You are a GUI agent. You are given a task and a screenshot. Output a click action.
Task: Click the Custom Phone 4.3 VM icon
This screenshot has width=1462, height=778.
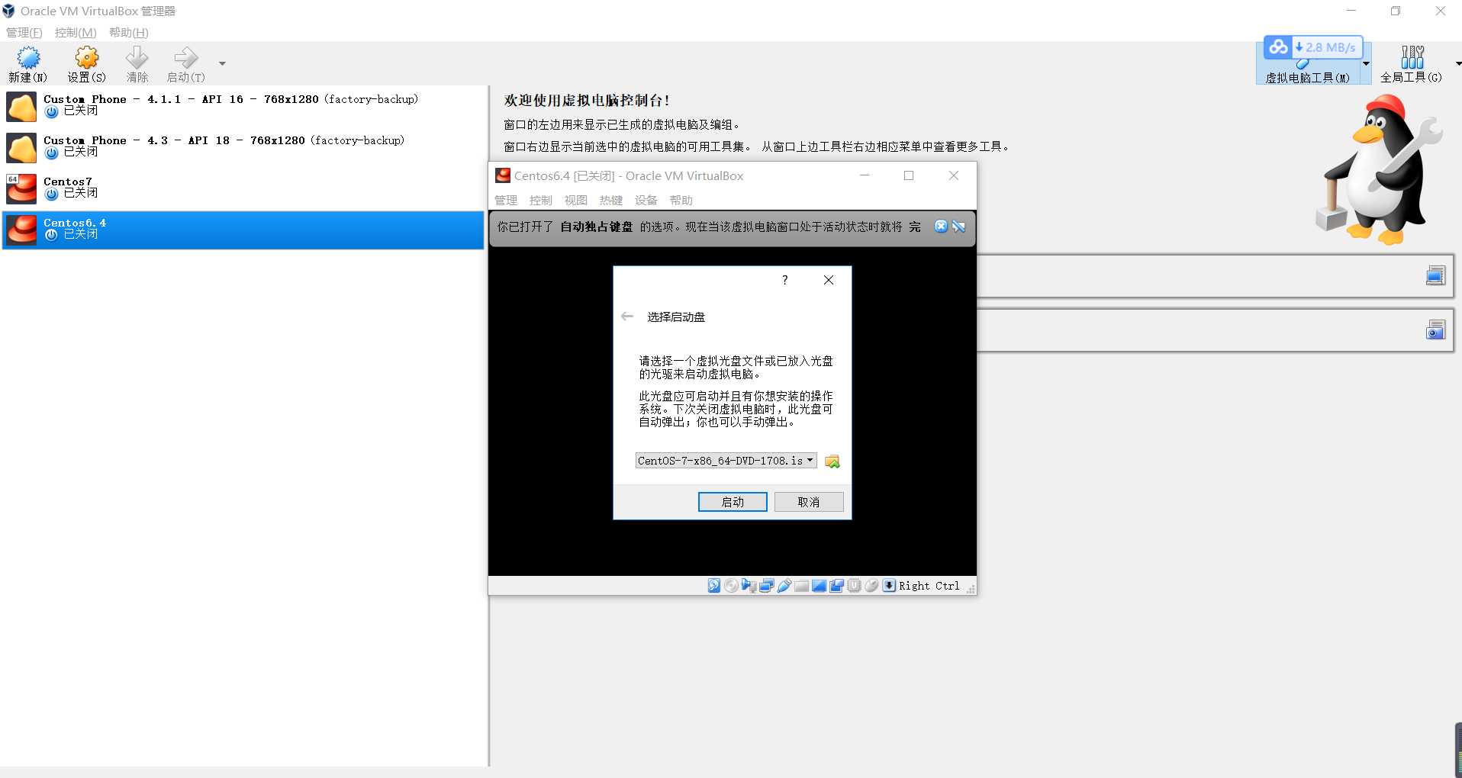(21, 148)
